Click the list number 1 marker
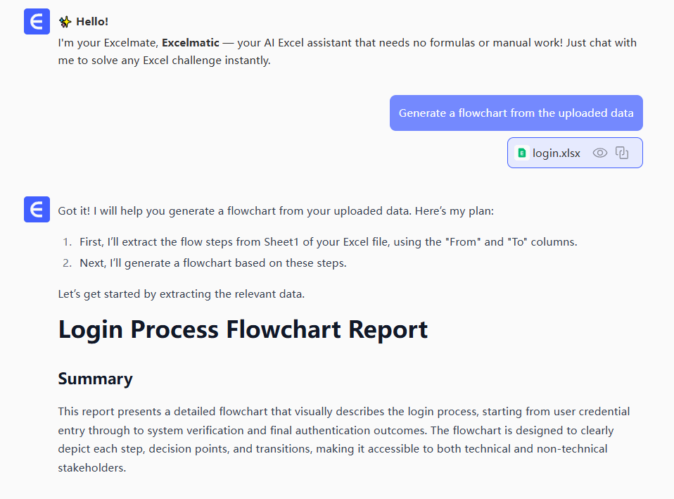The image size is (674, 499). pos(68,242)
